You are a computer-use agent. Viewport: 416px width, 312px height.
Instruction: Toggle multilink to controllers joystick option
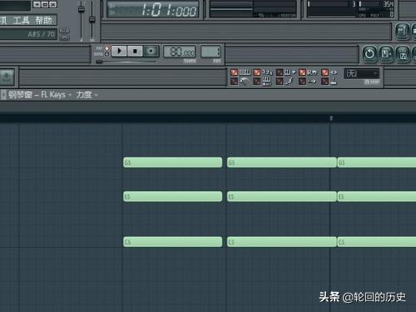pos(324,82)
